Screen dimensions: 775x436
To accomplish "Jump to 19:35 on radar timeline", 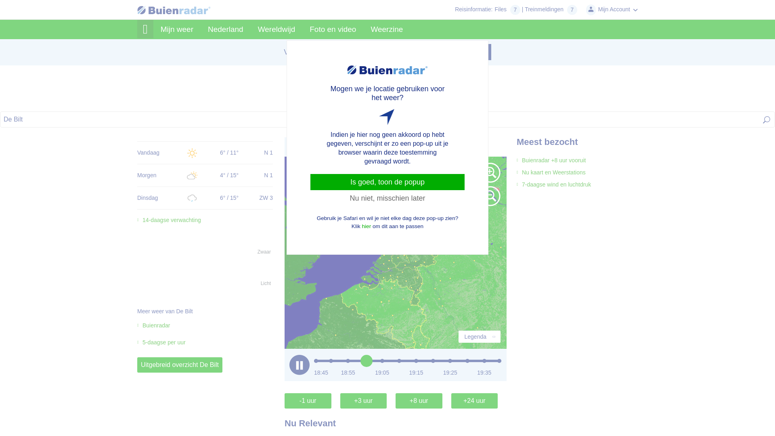I will [x=484, y=373].
